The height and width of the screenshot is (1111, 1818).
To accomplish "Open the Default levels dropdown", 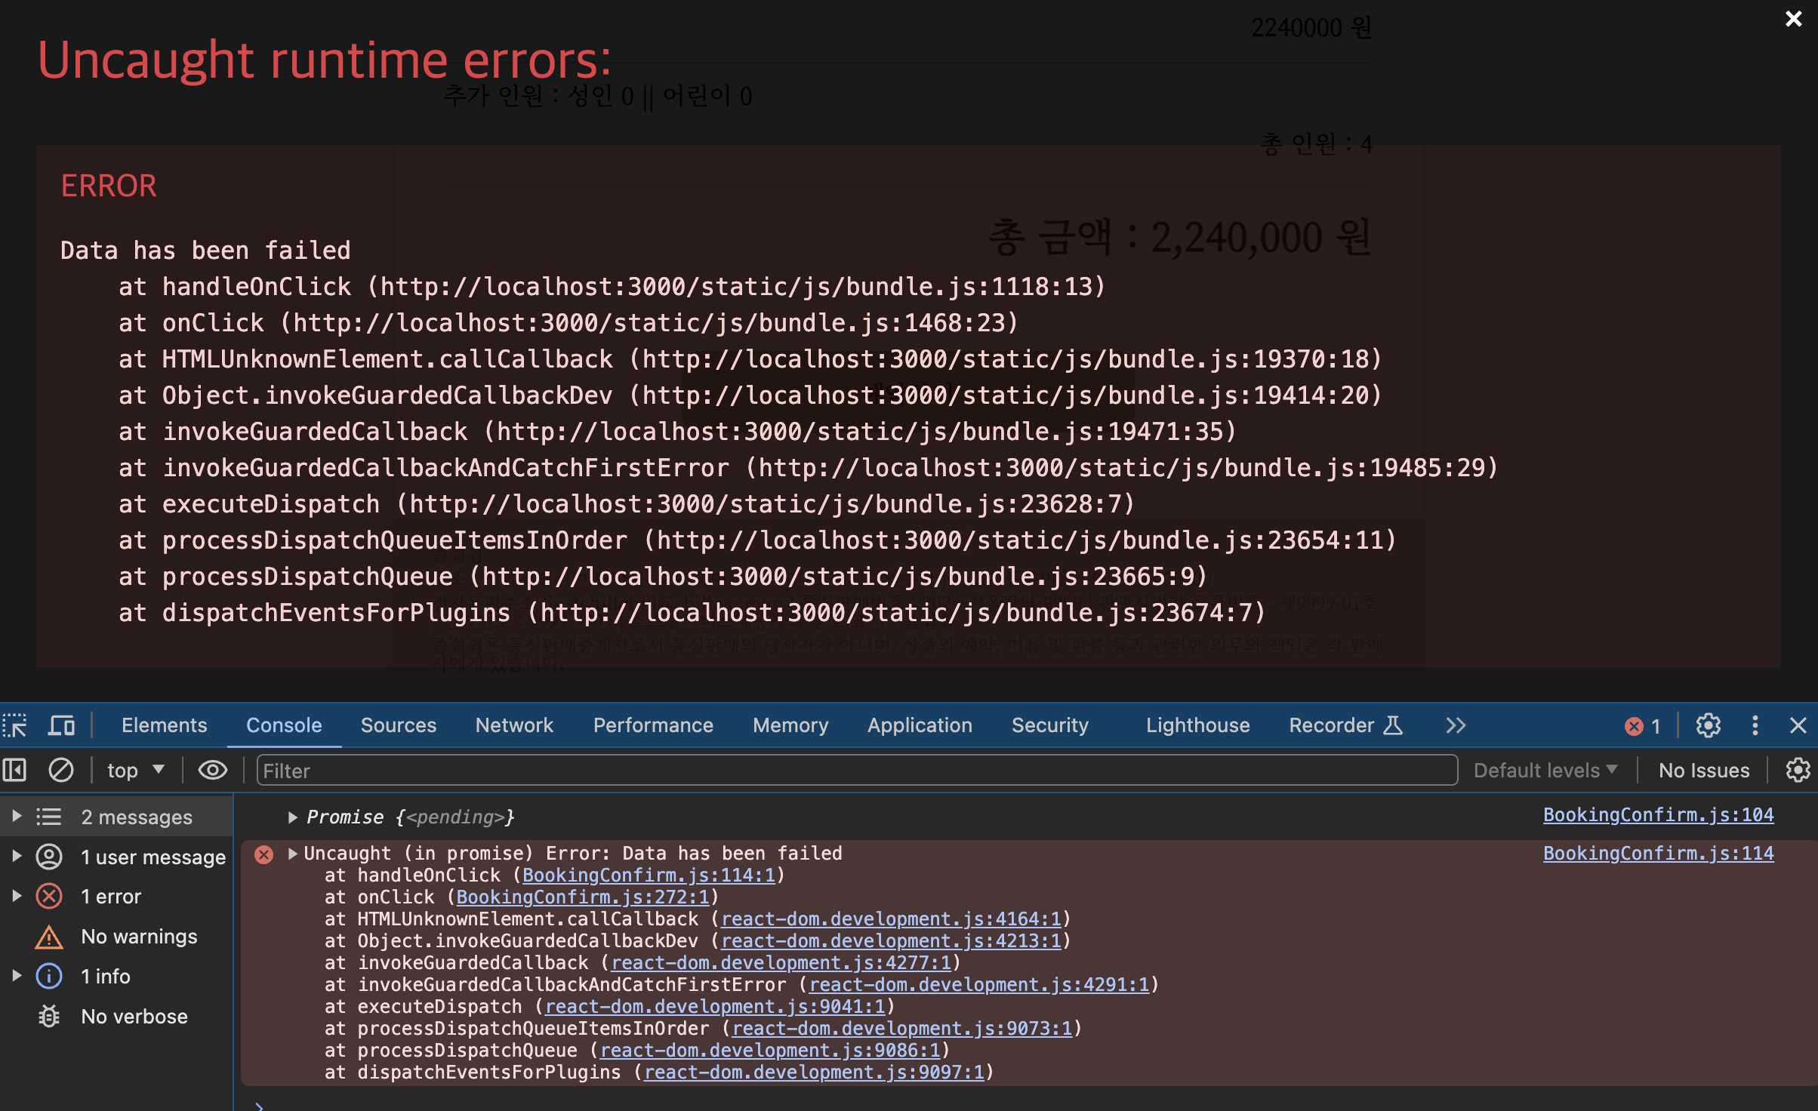I will (1545, 770).
